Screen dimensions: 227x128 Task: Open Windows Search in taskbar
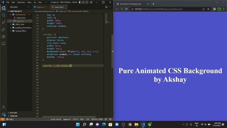[84, 124]
